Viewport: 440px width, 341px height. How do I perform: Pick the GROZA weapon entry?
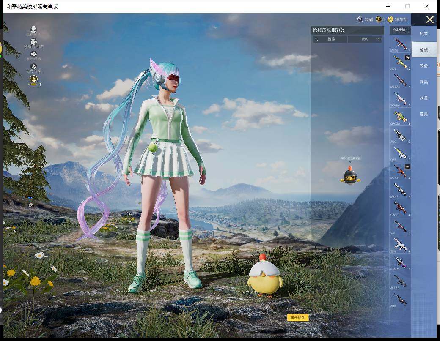(x=400, y=117)
